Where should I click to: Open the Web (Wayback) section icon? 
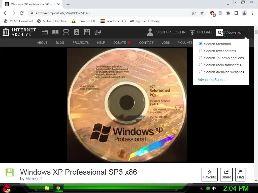click(45, 32)
